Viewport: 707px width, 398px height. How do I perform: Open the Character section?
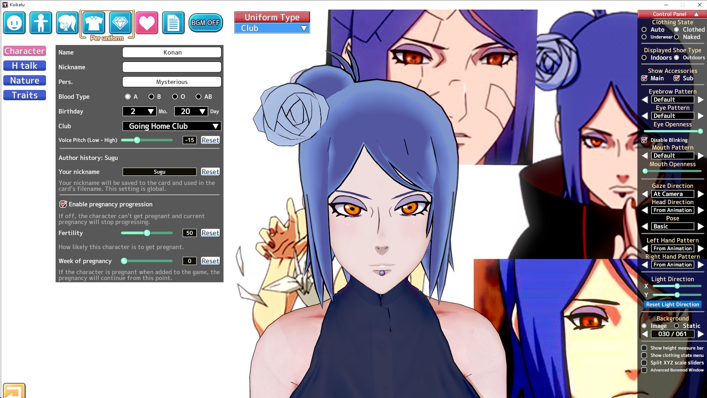(25, 51)
